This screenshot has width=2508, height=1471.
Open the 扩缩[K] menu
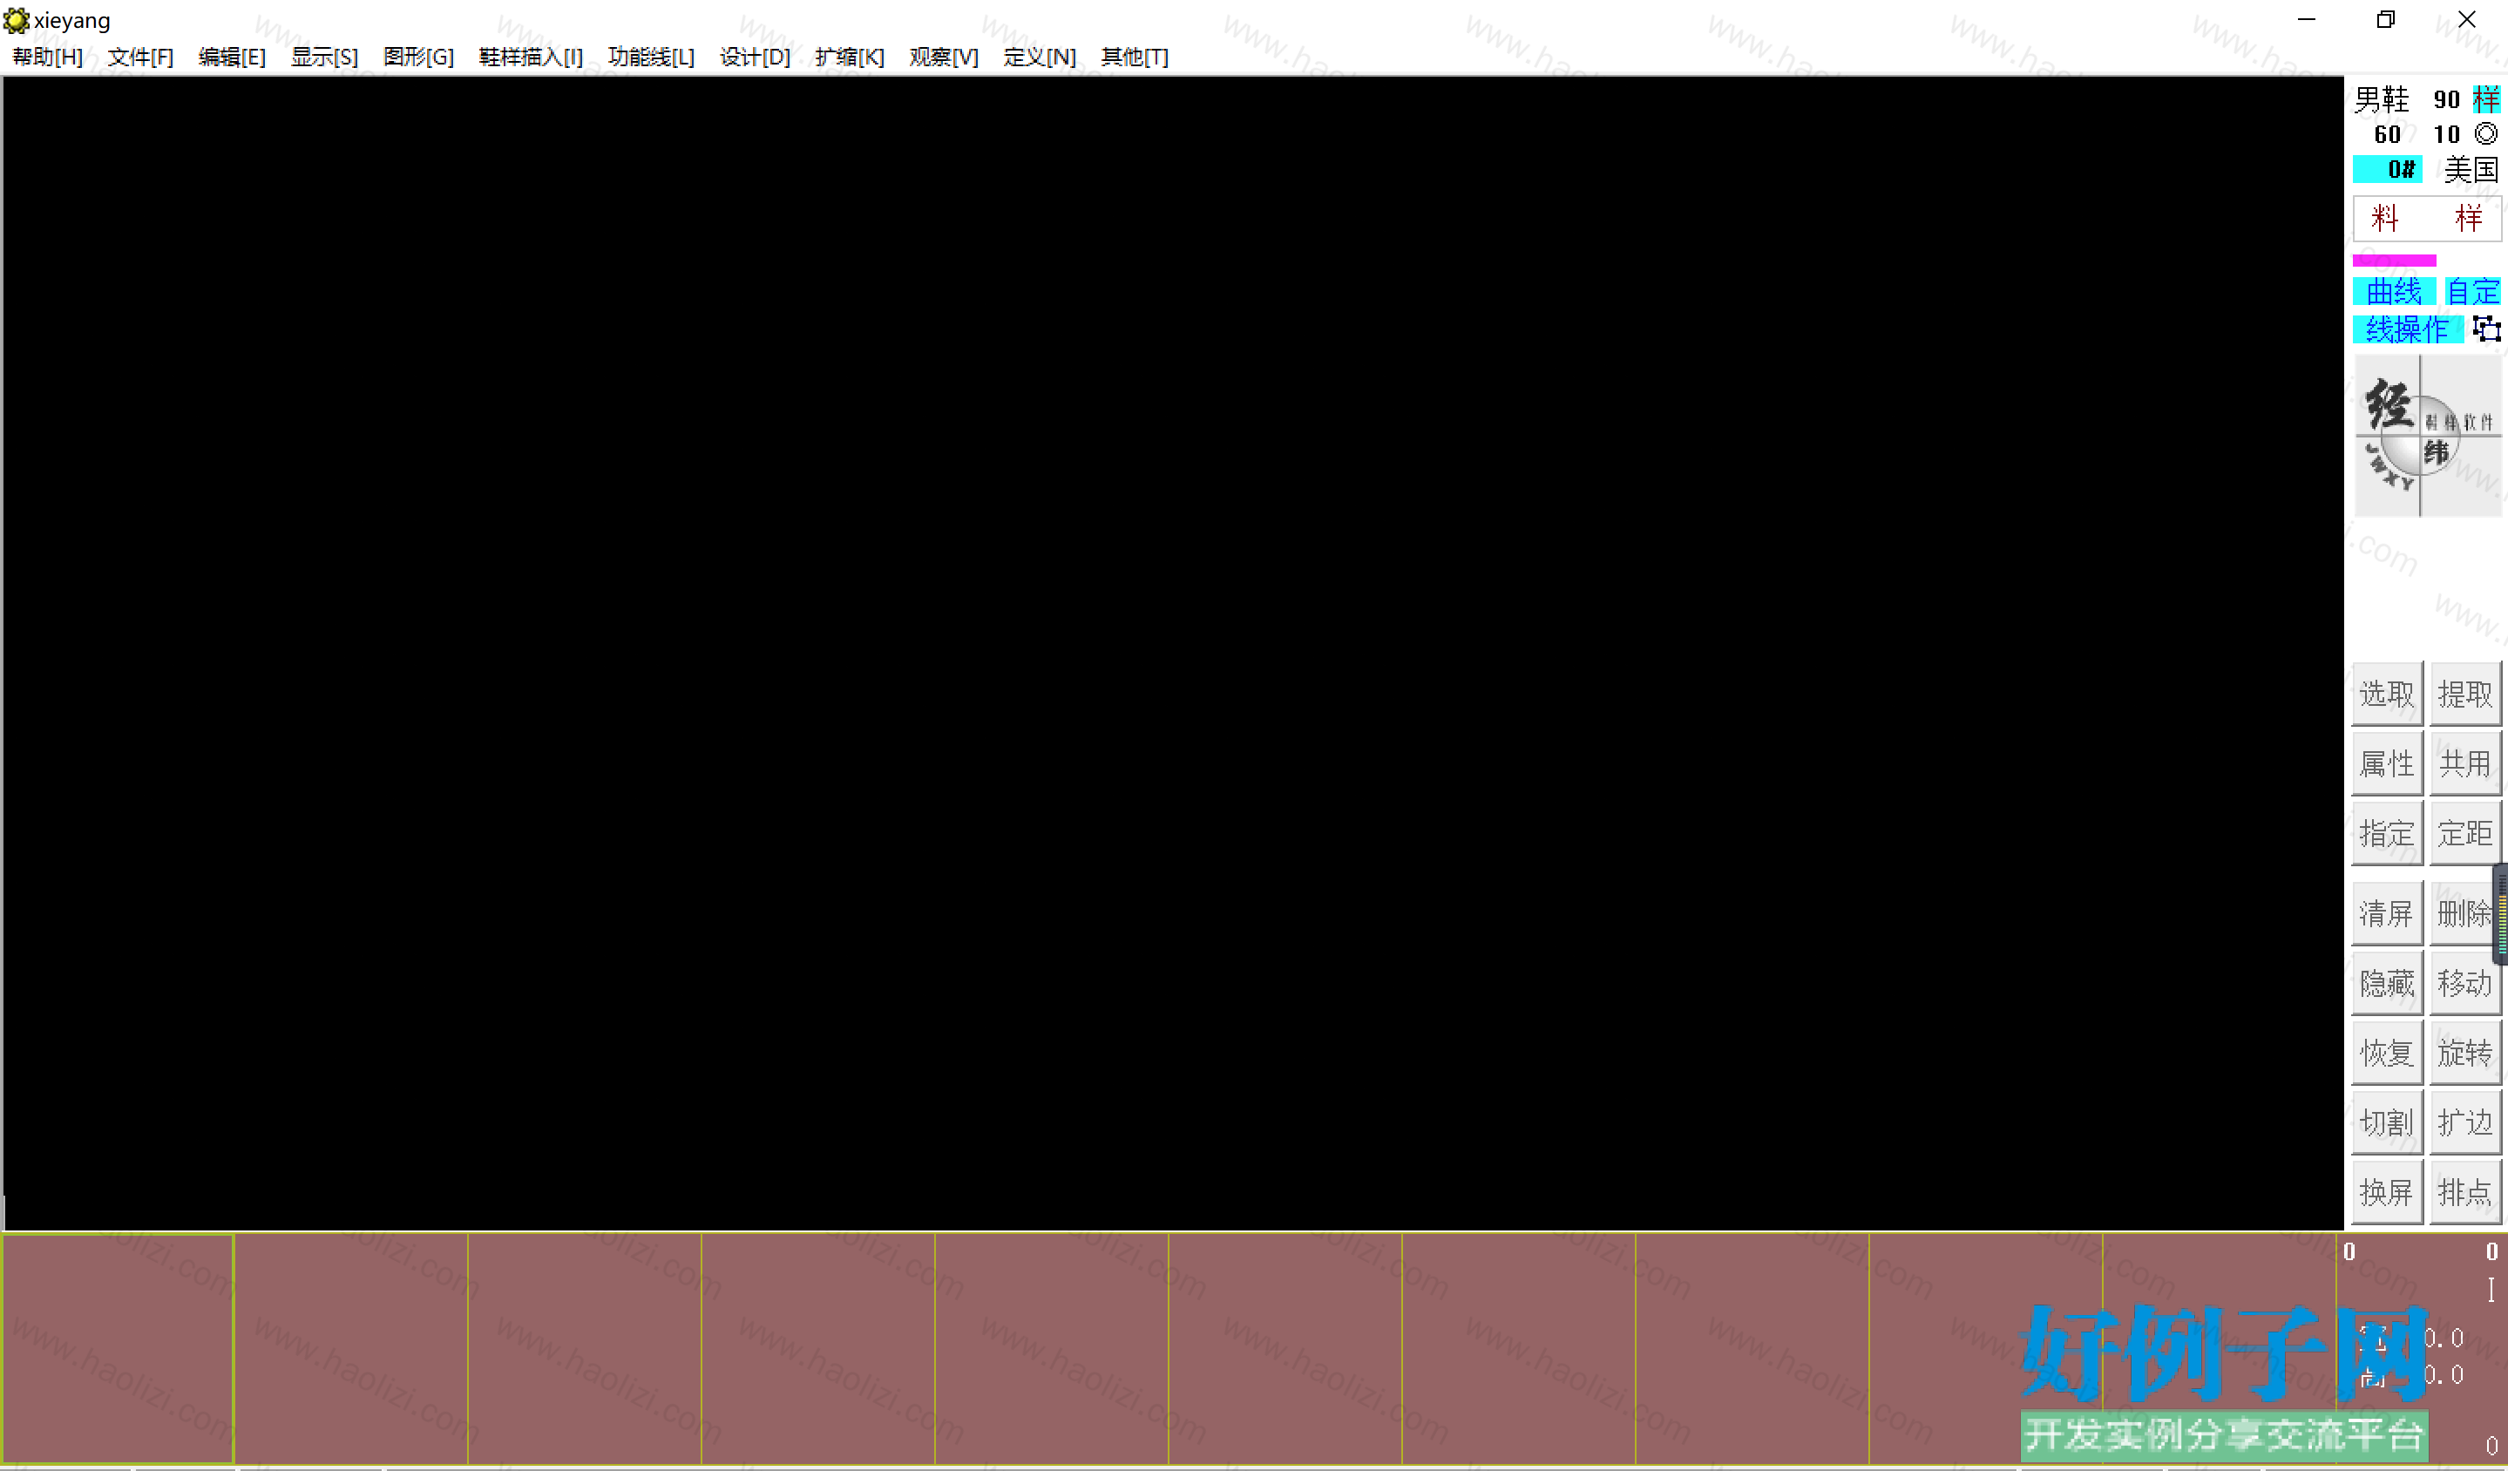(x=849, y=57)
